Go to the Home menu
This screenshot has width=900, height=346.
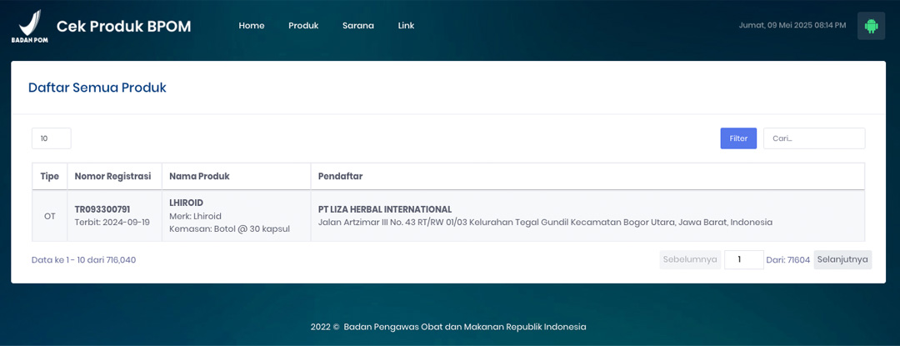(x=251, y=26)
